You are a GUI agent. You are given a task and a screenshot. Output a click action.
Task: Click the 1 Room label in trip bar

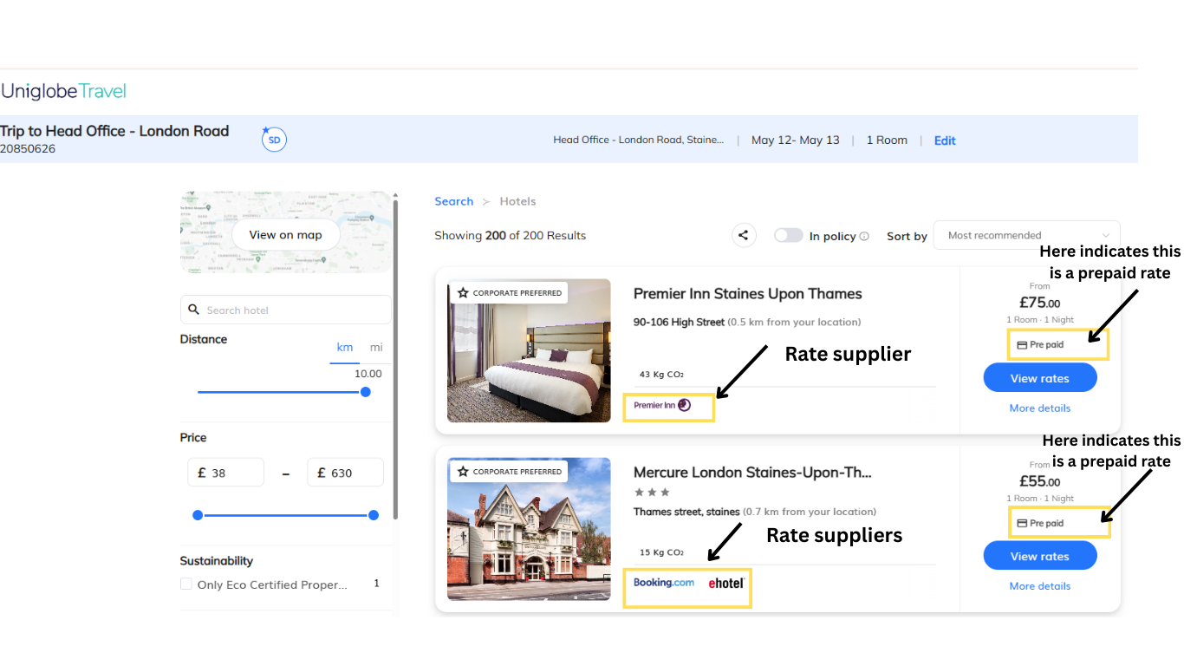tap(887, 140)
